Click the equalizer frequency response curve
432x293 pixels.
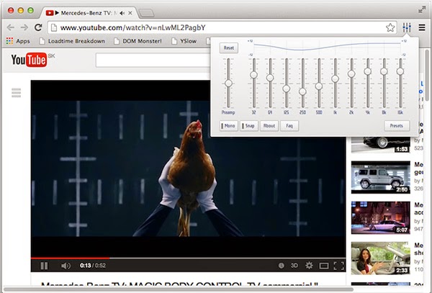click(x=327, y=46)
